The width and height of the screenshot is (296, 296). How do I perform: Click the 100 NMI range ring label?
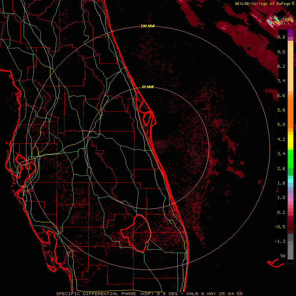tap(148, 26)
